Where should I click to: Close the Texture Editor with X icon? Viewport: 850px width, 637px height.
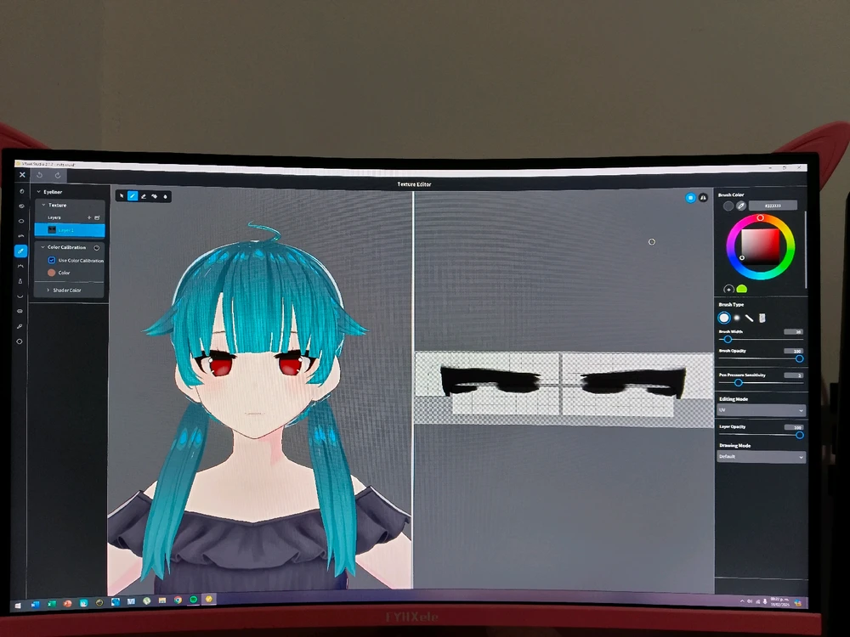(x=22, y=175)
